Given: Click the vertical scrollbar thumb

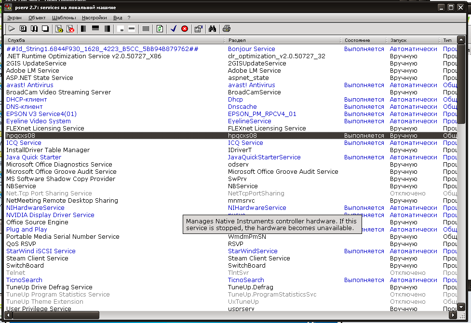Looking at the screenshot, I should pos(461,84).
